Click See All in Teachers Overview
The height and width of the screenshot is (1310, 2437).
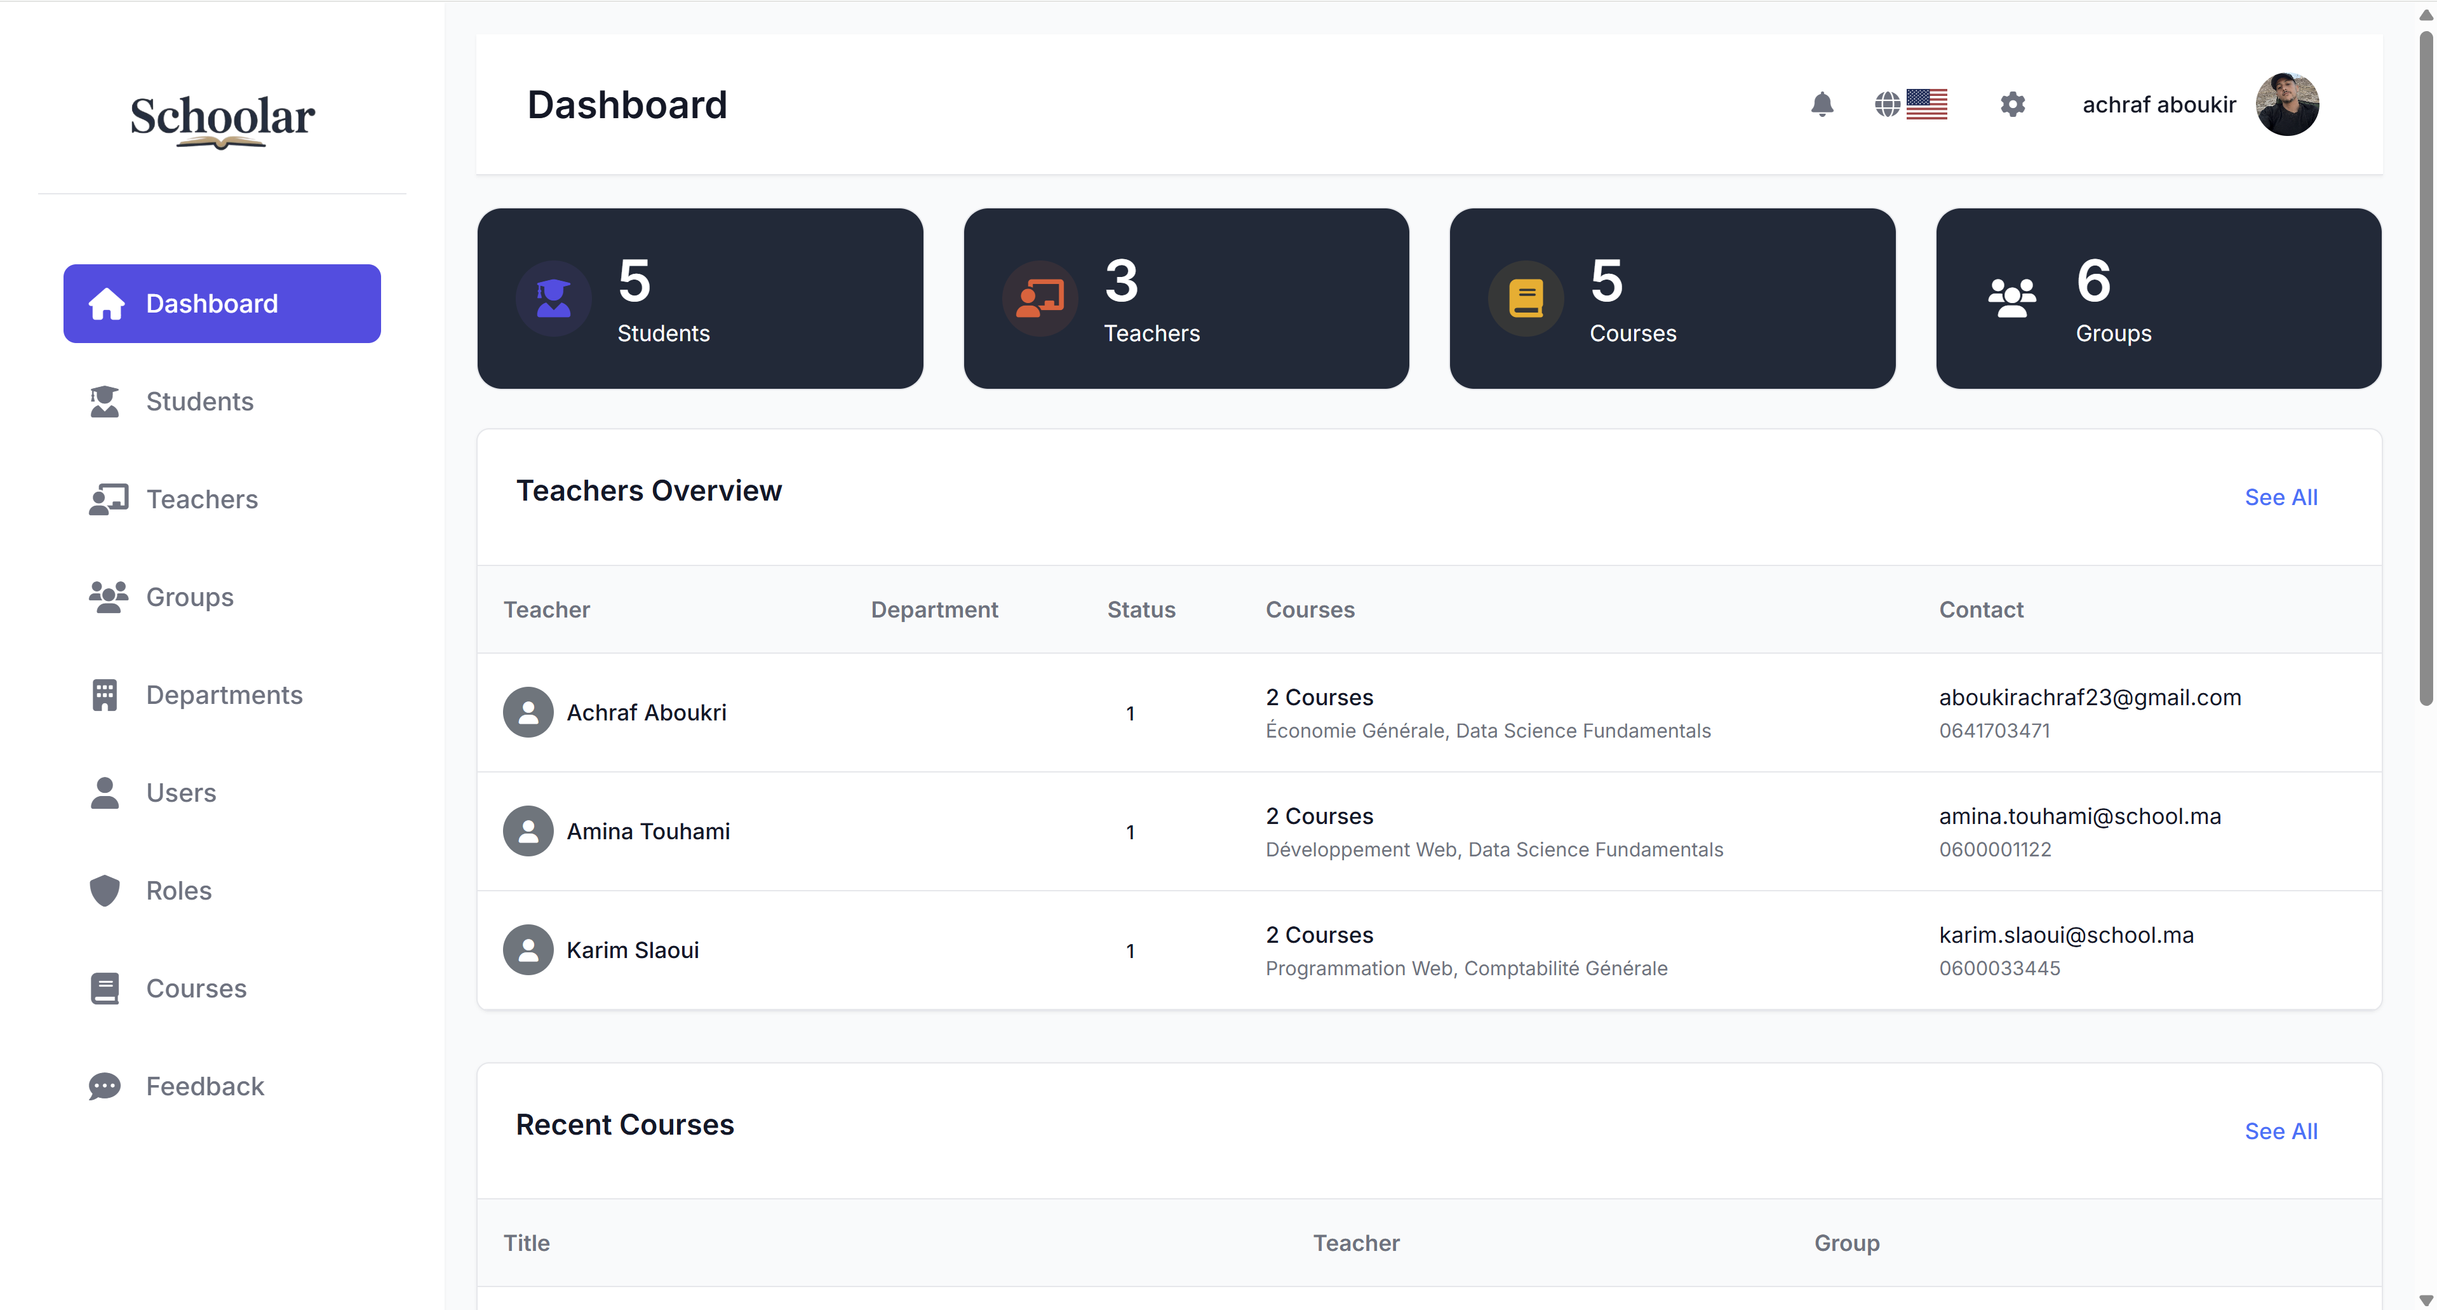pyautogui.click(x=2281, y=497)
